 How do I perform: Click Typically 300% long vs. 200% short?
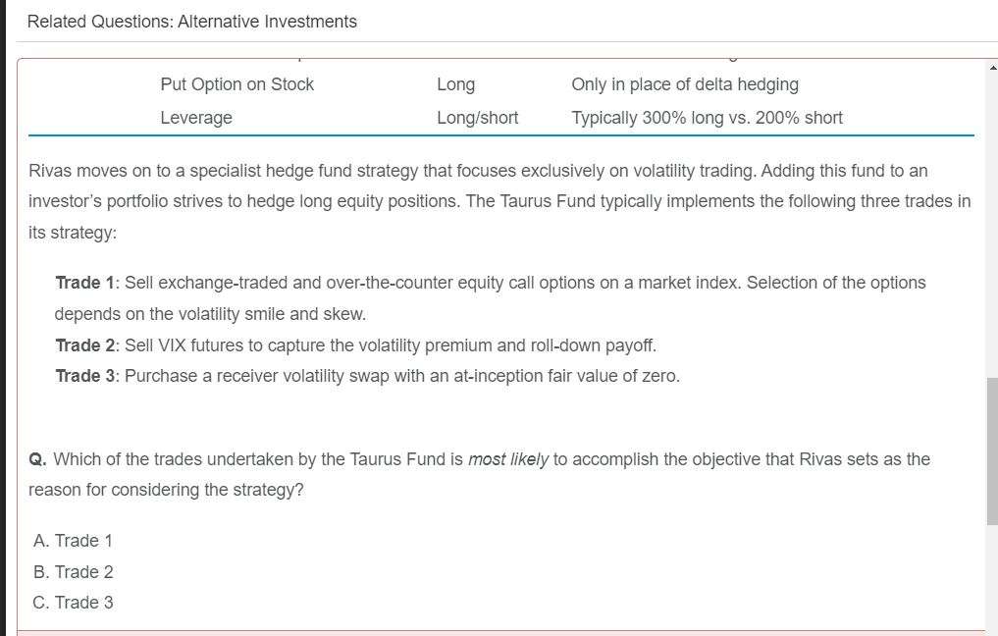[x=707, y=118]
